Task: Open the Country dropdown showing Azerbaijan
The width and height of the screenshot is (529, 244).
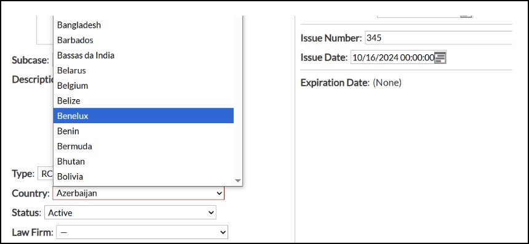Action: [138, 193]
